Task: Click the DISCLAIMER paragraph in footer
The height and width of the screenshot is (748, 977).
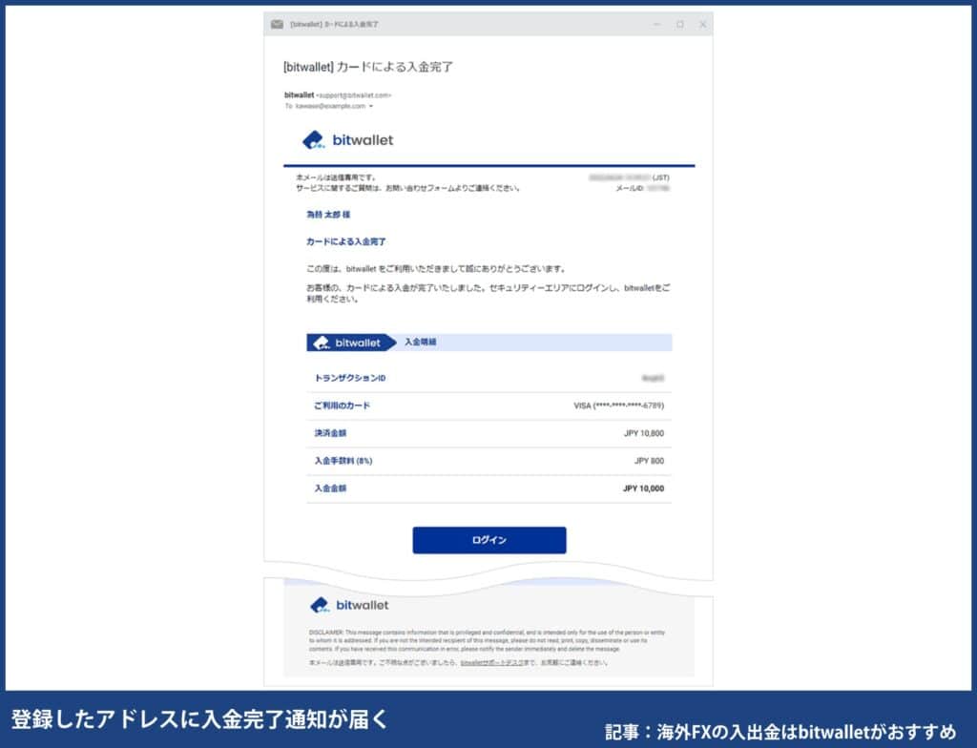Action: (487, 641)
